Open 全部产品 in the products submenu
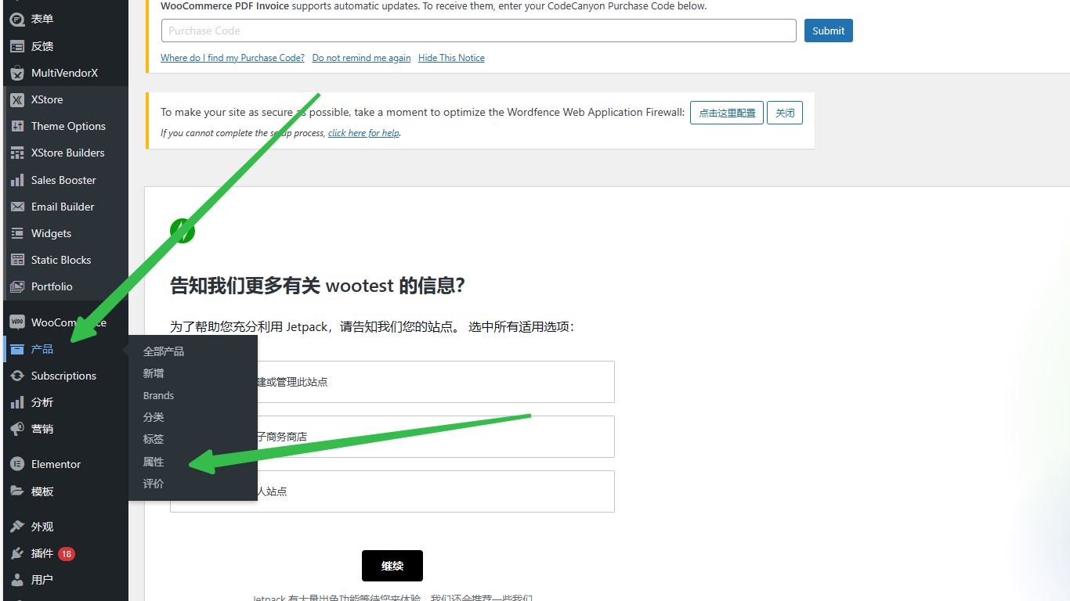The height and width of the screenshot is (601, 1070). [163, 351]
